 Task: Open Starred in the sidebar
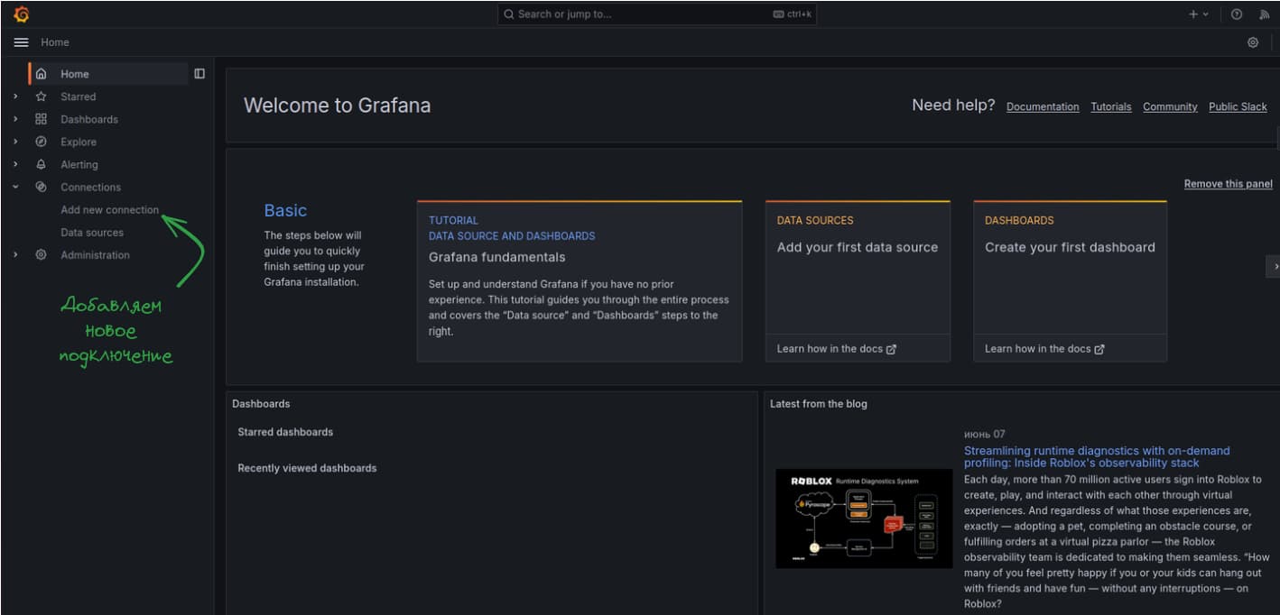[x=78, y=96]
